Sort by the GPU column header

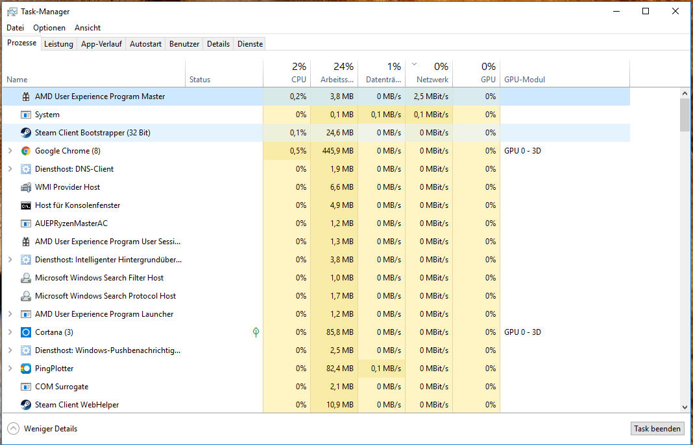(x=476, y=74)
